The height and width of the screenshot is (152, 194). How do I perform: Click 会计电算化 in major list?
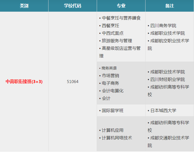113,91
